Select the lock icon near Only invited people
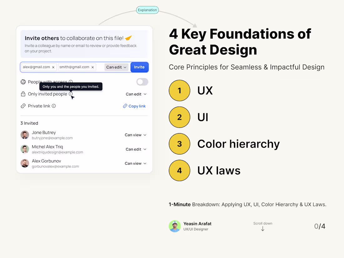This screenshot has width=344, height=258. click(23, 94)
